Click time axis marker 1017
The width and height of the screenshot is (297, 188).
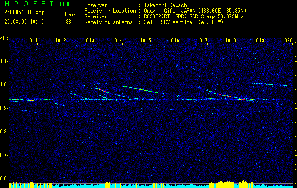202,40
